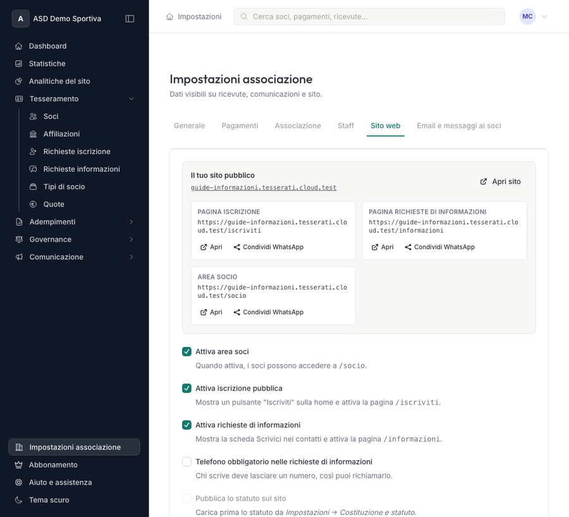Click the iscriviti page URL text
Image resolution: width=569 pixels, height=517 pixels.
tap(272, 226)
